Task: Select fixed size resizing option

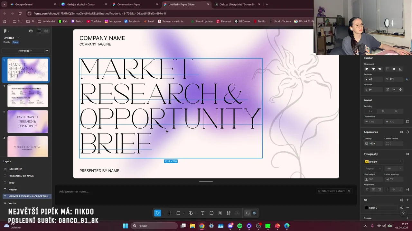Action: [x=397, y=111]
